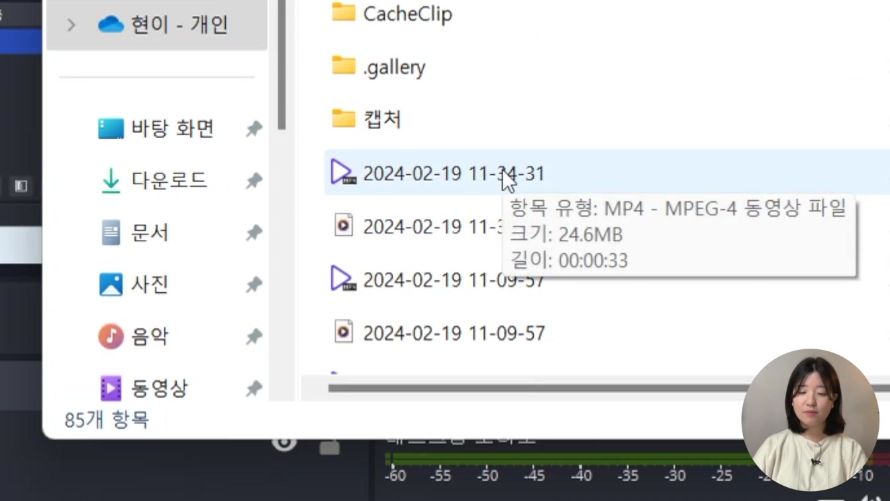Screen dimensions: 890x501
Task: Select the .gallery folder
Action: point(378,66)
